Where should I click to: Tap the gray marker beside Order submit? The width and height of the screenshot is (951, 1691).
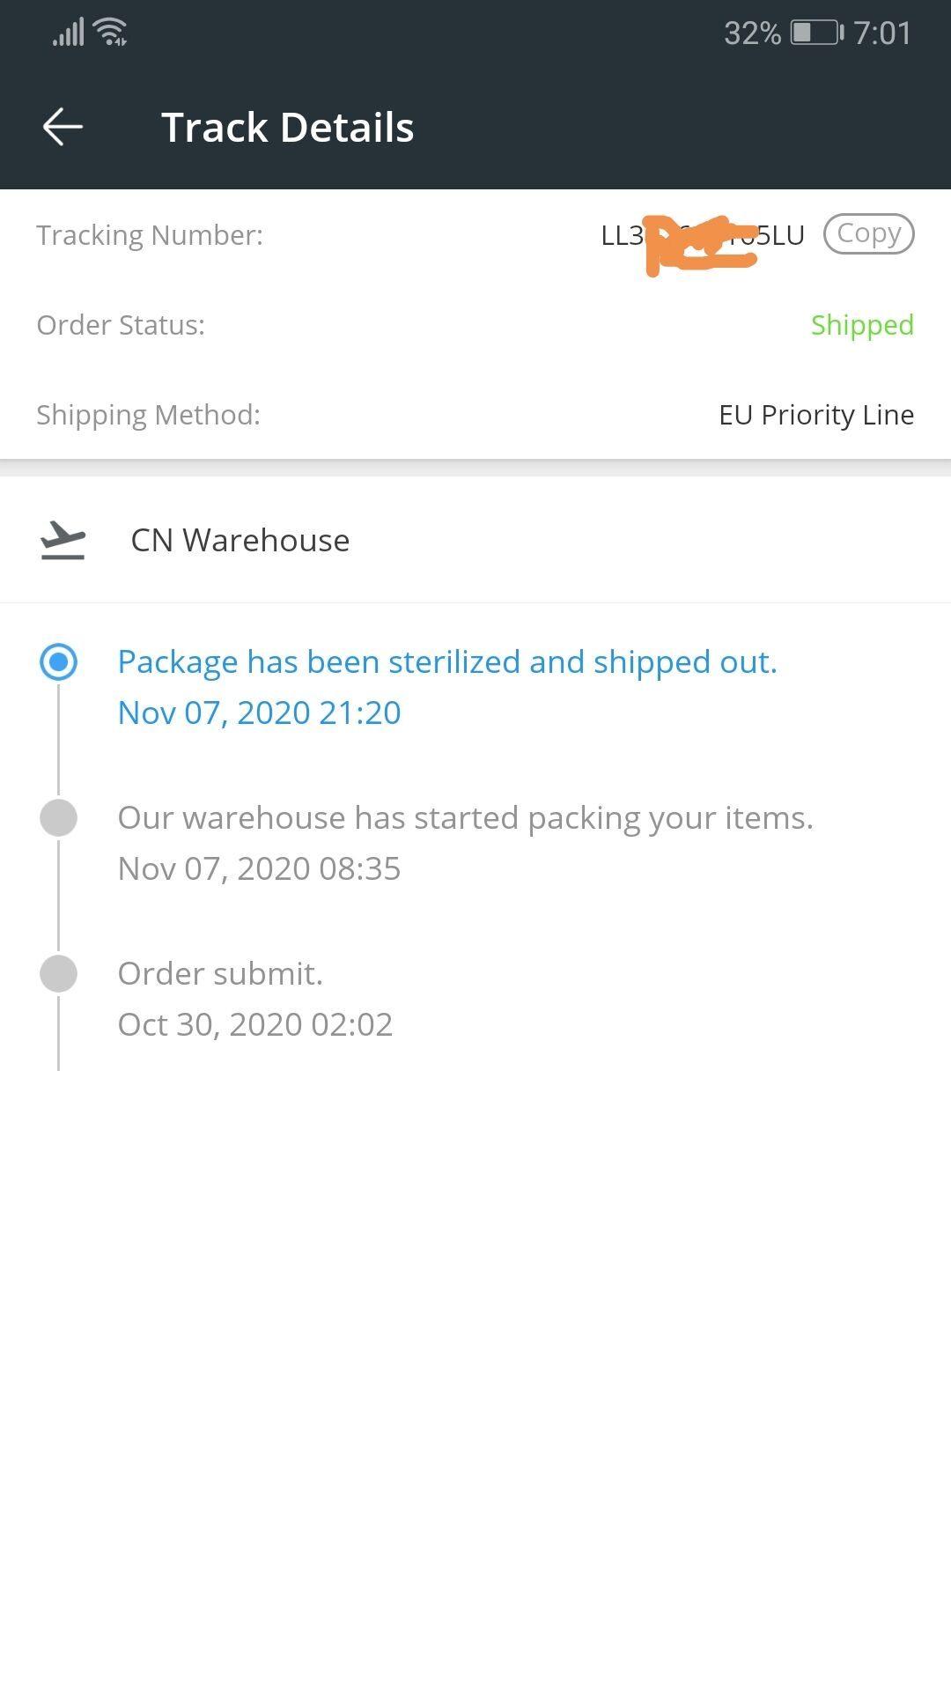(59, 973)
